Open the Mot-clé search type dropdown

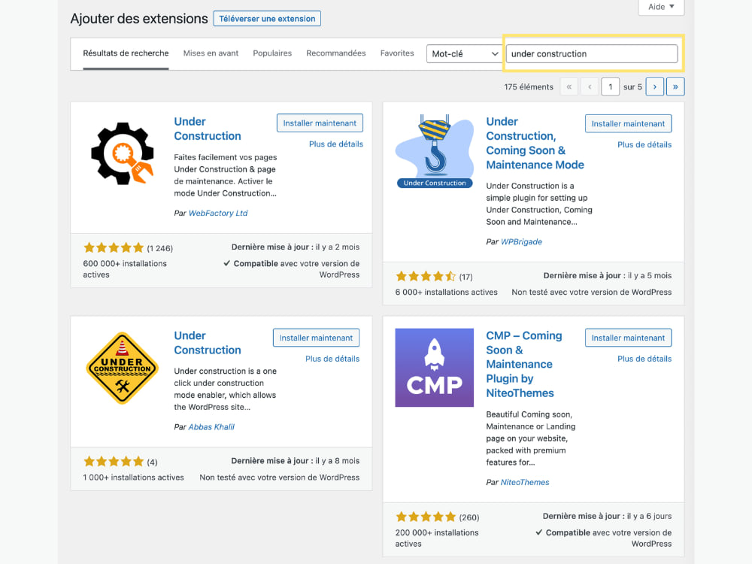[x=464, y=53]
